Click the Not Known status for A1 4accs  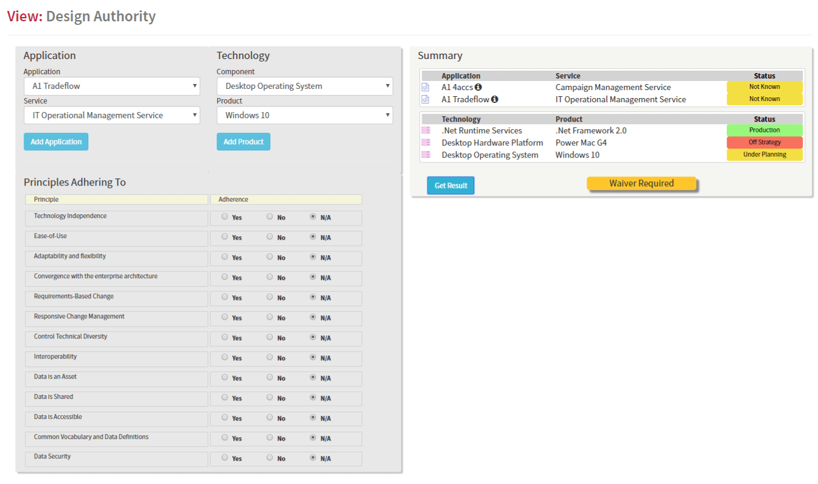point(764,87)
